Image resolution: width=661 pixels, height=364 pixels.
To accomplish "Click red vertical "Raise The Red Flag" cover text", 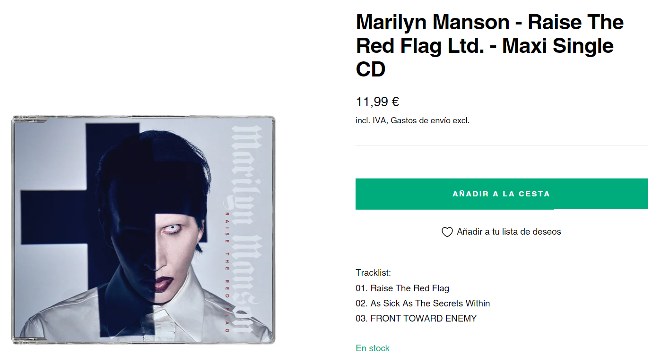I will 227,272.
